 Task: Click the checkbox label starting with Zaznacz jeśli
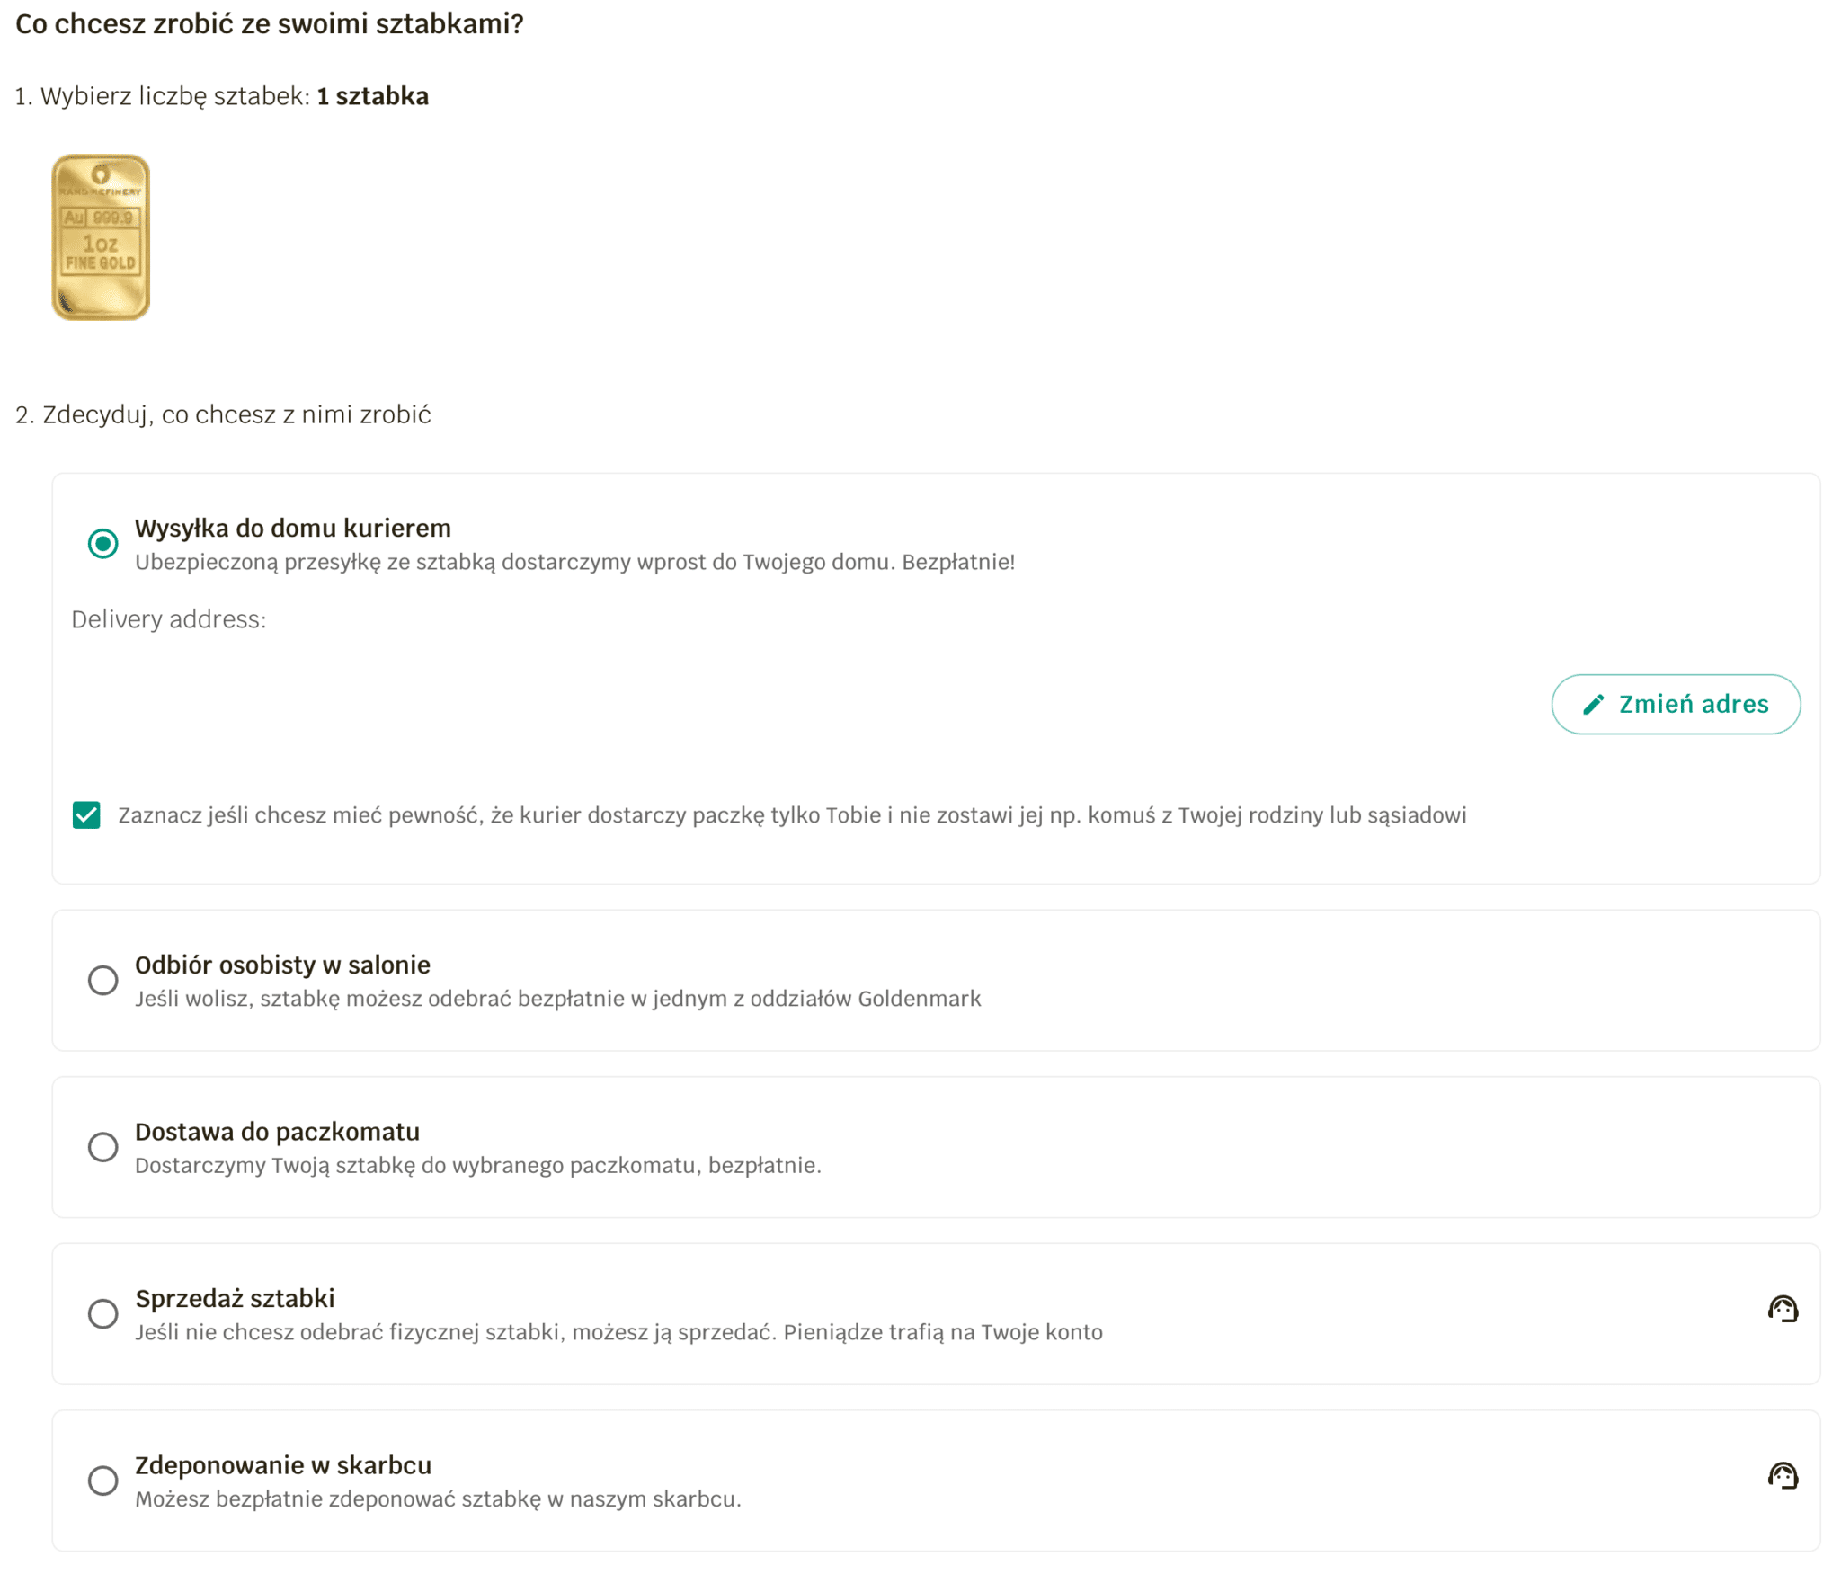tap(791, 815)
